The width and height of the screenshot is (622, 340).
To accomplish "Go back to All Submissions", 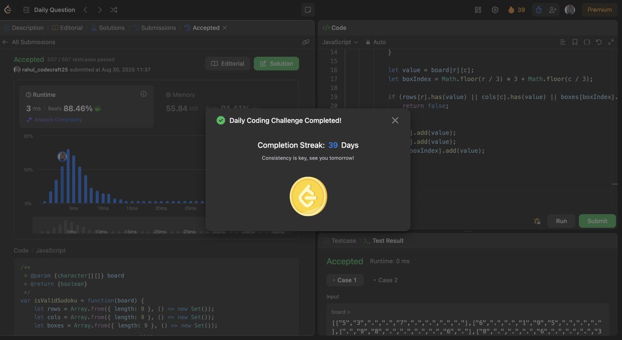I will (29, 42).
